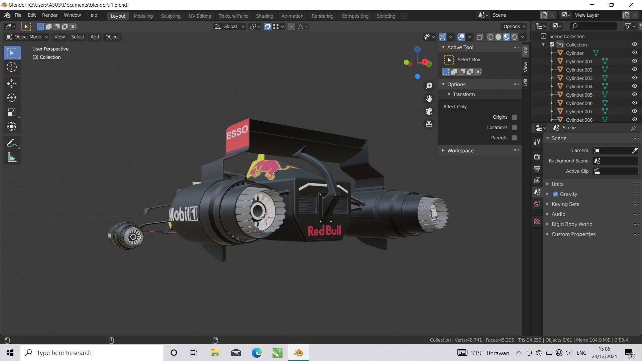Viewport: 642px width, 361px height.
Task: Select the Scale tool
Action: pyautogui.click(x=12, y=112)
